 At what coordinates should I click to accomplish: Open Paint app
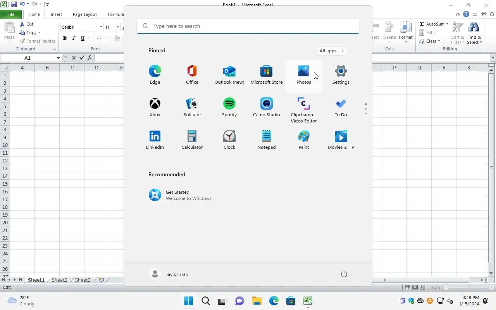click(303, 140)
